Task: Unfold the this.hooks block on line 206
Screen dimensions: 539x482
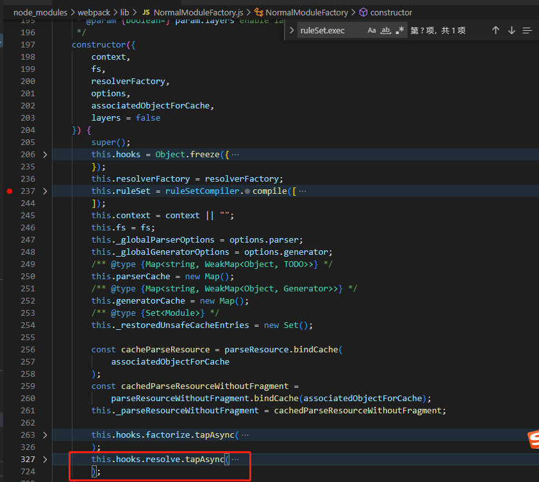Action: click(x=44, y=155)
